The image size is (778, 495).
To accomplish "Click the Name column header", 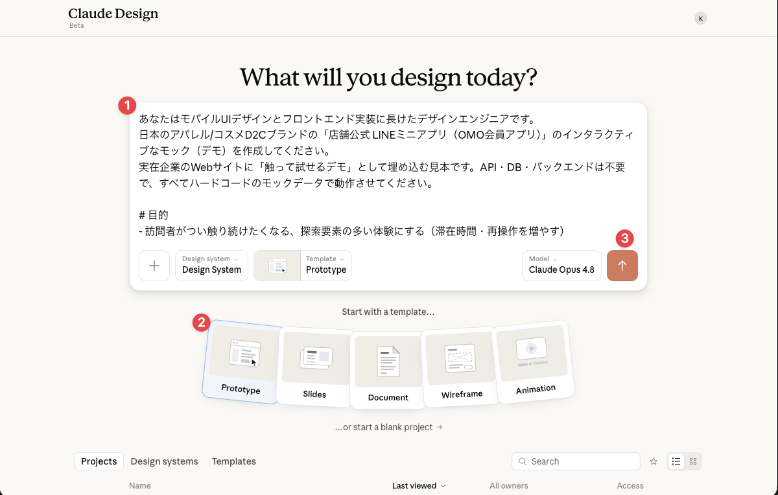I will point(140,485).
